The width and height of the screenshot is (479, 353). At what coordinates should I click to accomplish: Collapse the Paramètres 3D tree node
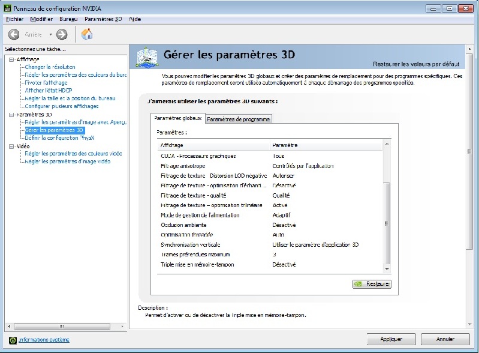(11, 115)
